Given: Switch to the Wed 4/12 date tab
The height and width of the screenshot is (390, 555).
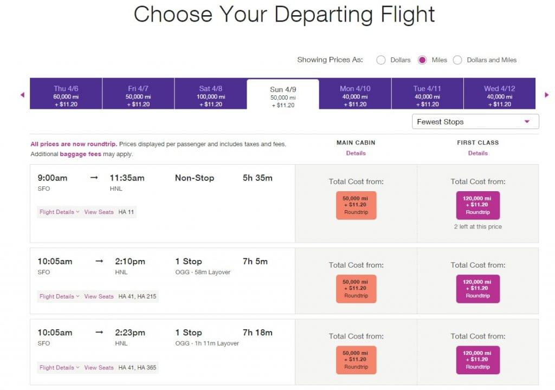Looking at the screenshot, I should [499, 93].
